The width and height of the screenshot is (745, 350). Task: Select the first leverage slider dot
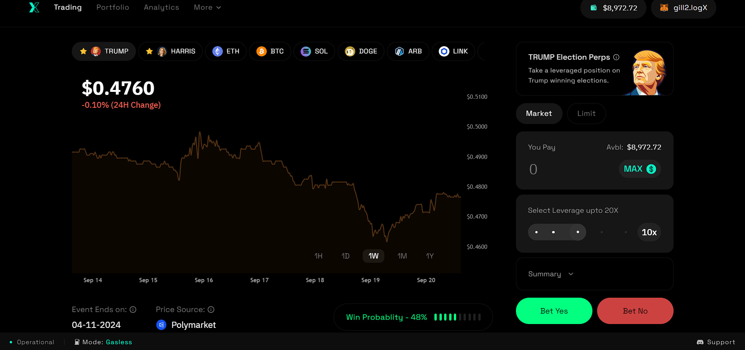pyautogui.click(x=537, y=232)
